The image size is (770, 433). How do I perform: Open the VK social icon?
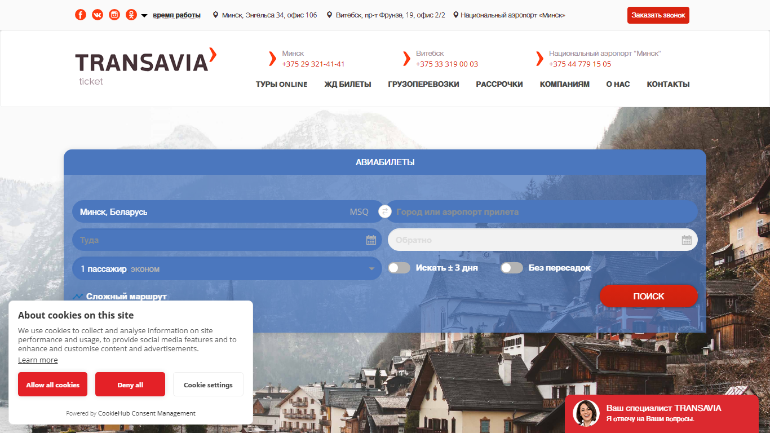tap(98, 15)
